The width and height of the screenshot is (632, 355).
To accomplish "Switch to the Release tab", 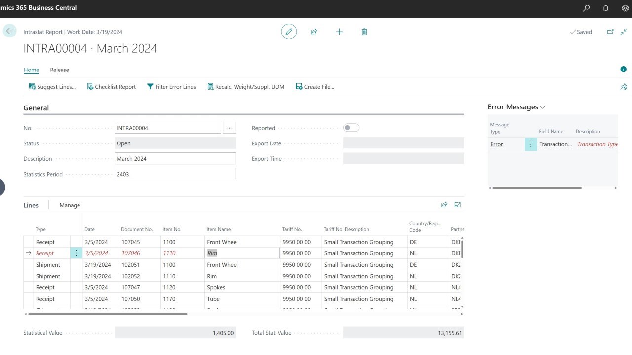I will click(x=59, y=70).
